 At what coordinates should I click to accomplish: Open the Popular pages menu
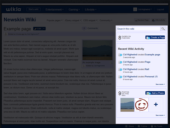coord(54,20)
